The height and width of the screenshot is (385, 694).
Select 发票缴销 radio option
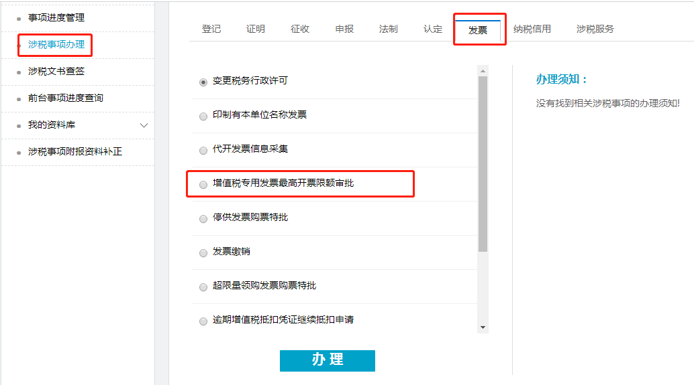pos(203,252)
